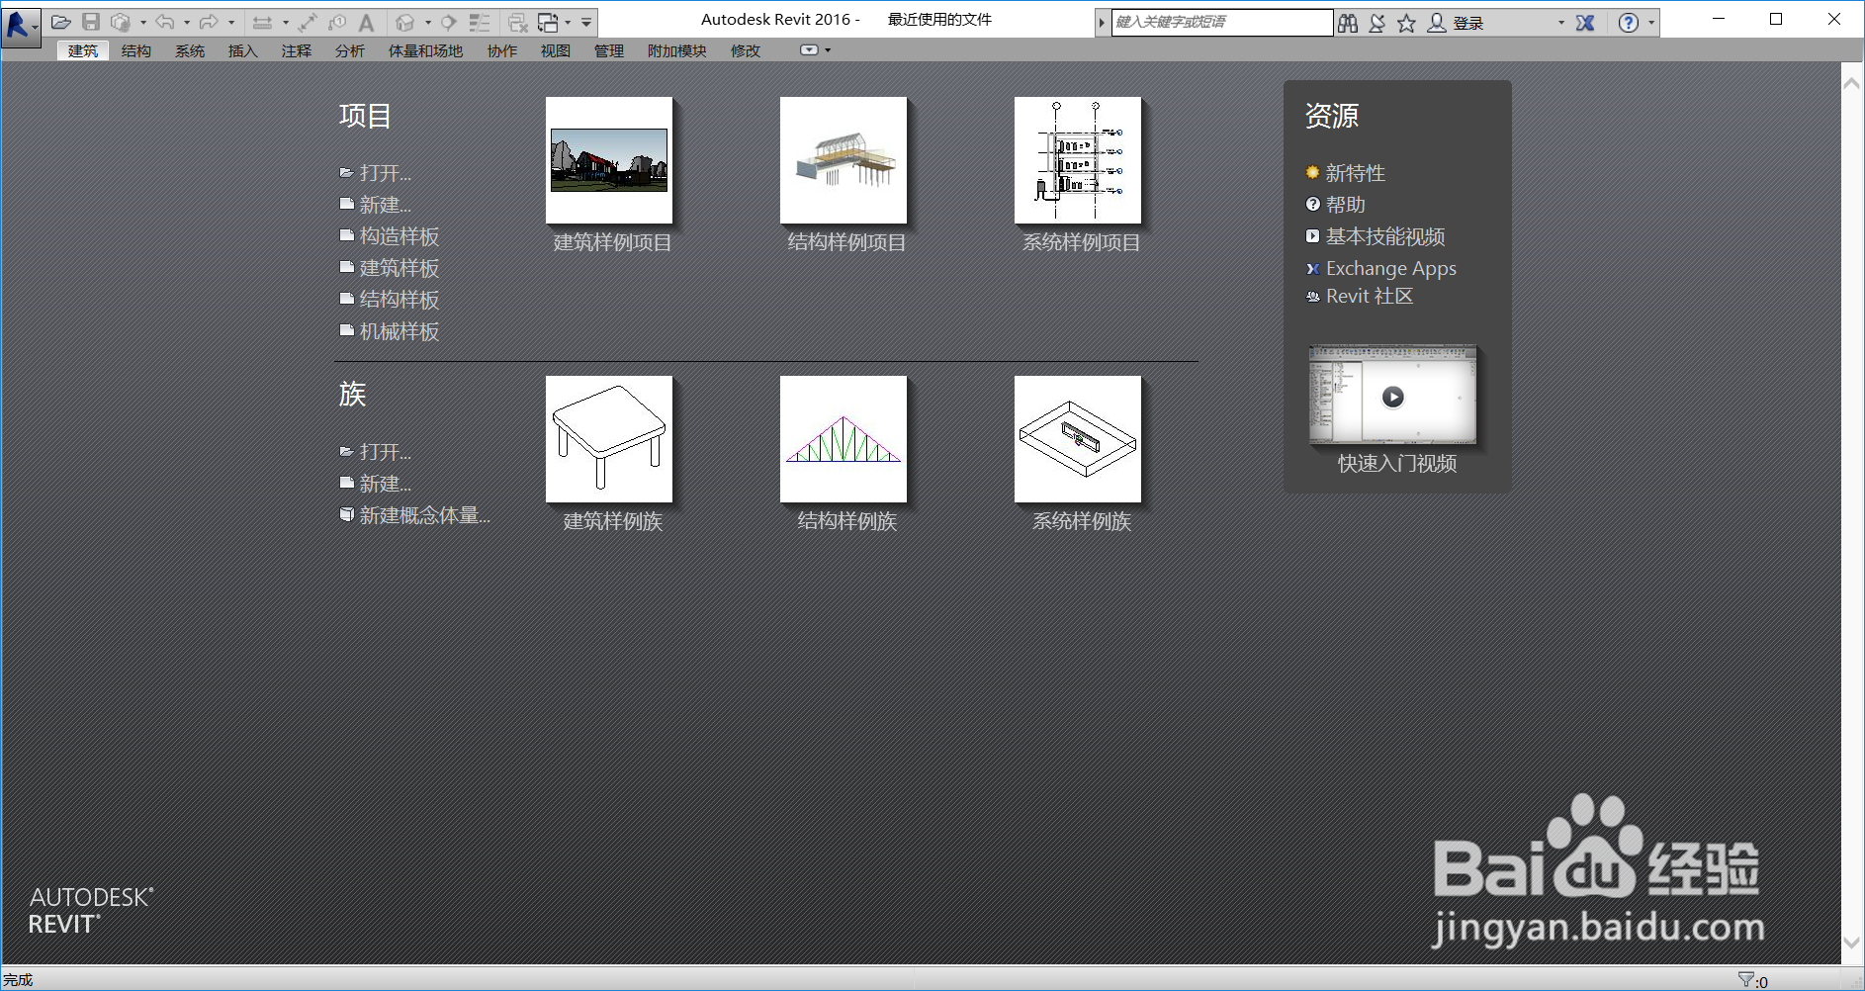1865x991 pixels.
Task: Click the Communication Center satellite icon
Action: (x=1377, y=23)
